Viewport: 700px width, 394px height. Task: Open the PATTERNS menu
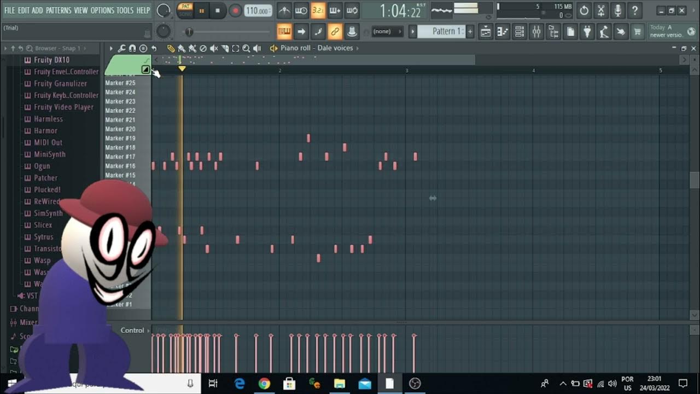coord(59,10)
